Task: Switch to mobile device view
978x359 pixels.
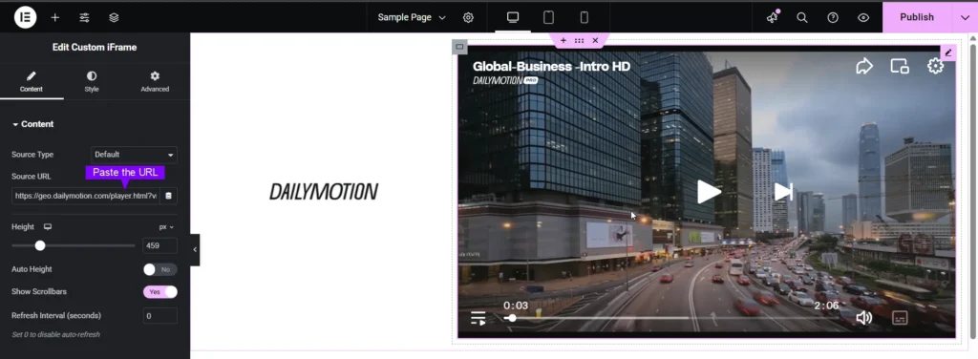Action: (x=584, y=17)
